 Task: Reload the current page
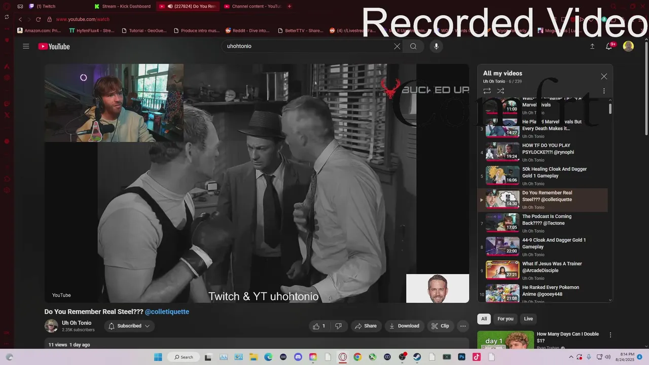[38, 19]
